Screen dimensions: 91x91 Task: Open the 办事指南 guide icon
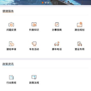pyautogui.click(x=57, y=25)
